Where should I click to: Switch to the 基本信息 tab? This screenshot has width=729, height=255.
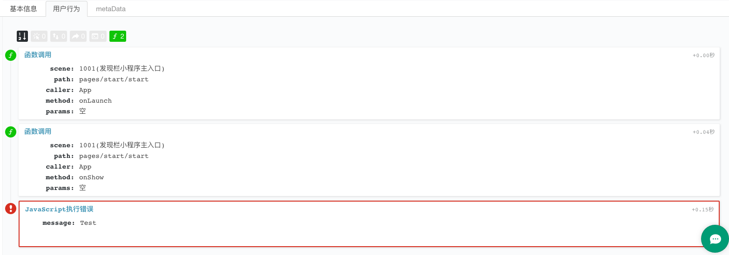click(x=23, y=9)
